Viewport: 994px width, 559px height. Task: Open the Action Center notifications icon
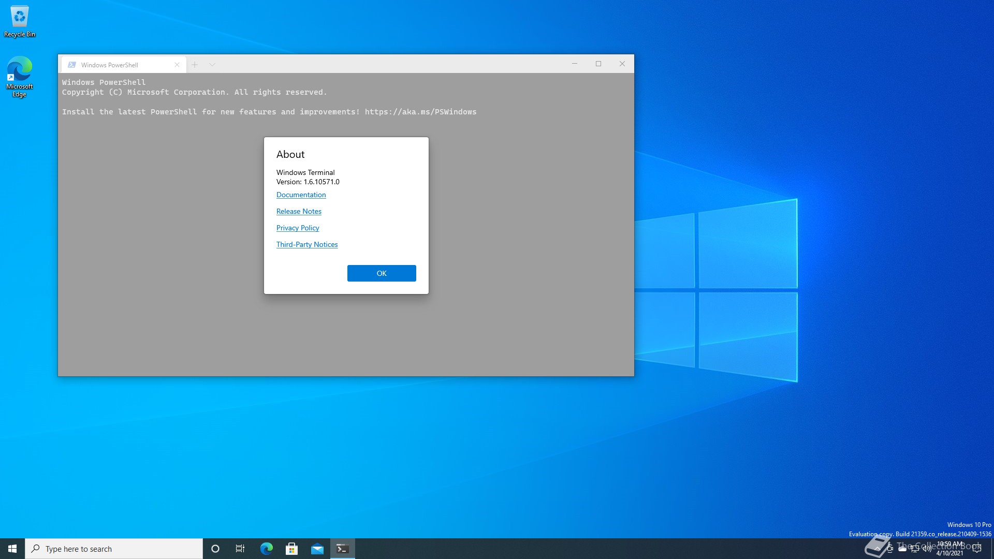[977, 549]
